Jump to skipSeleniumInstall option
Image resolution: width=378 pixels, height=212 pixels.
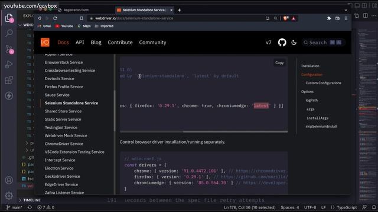pos(321,127)
